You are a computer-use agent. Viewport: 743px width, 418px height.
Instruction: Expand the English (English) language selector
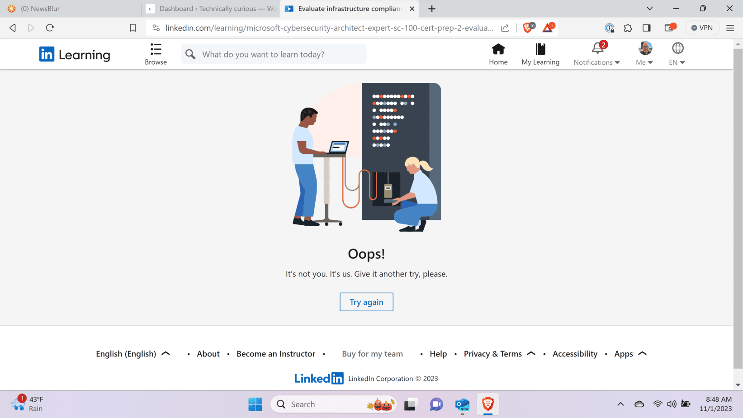[133, 354]
